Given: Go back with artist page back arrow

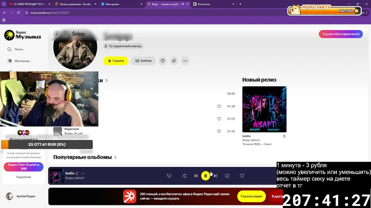Looking at the screenshot, I should [x=57, y=34].
